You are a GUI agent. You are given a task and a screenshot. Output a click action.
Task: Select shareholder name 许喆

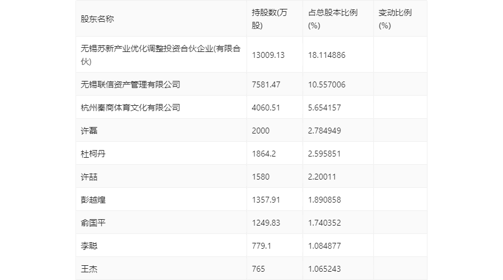pos(89,177)
